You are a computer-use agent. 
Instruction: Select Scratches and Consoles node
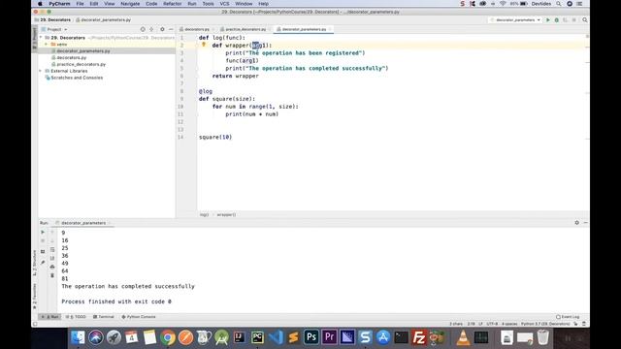(x=77, y=78)
